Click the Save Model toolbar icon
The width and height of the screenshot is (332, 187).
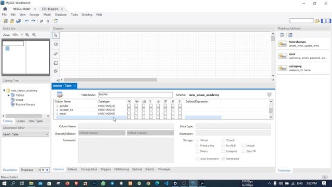tap(19, 21)
